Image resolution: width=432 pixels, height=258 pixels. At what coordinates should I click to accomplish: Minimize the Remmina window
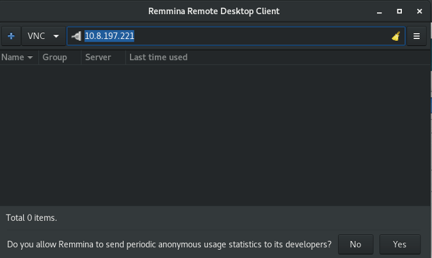click(x=381, y=11)
